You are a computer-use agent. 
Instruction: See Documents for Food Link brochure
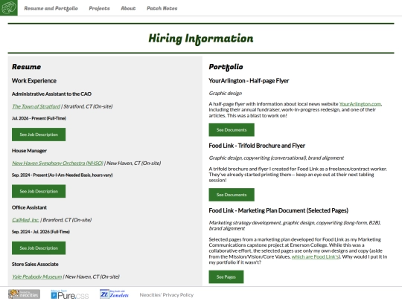(232, 195)
